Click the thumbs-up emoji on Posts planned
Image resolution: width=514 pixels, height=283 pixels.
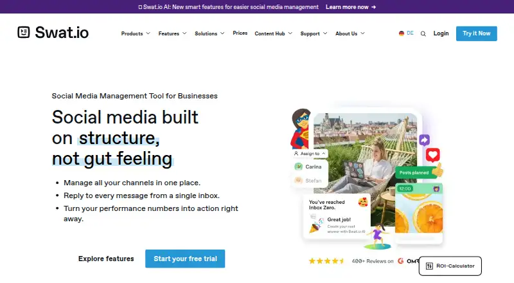[438, 170]
